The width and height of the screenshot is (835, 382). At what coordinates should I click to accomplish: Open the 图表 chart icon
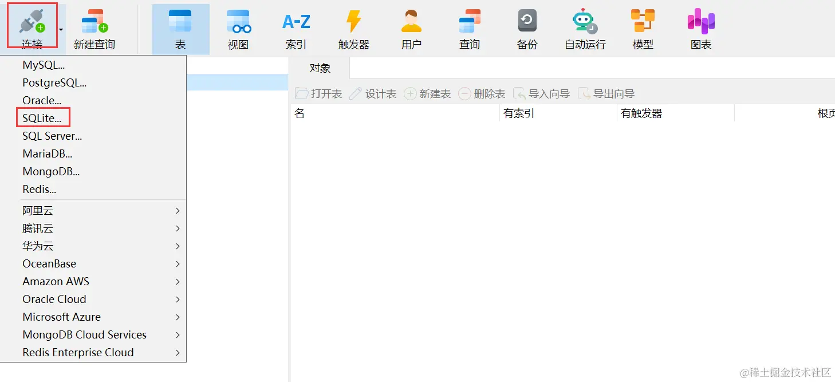(701, 22)
